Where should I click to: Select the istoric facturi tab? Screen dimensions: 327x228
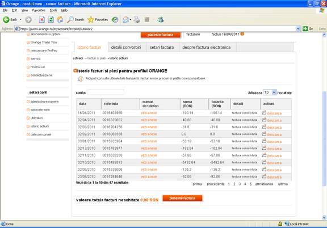[x=89, y=48]
